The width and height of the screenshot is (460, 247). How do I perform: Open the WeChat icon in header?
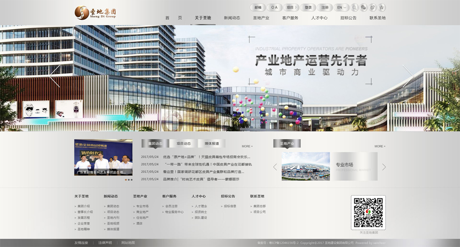363,7
